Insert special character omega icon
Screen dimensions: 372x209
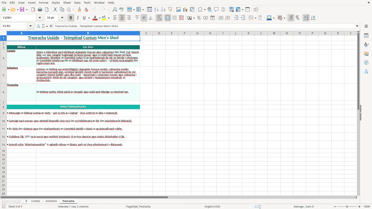click(200, 10)
